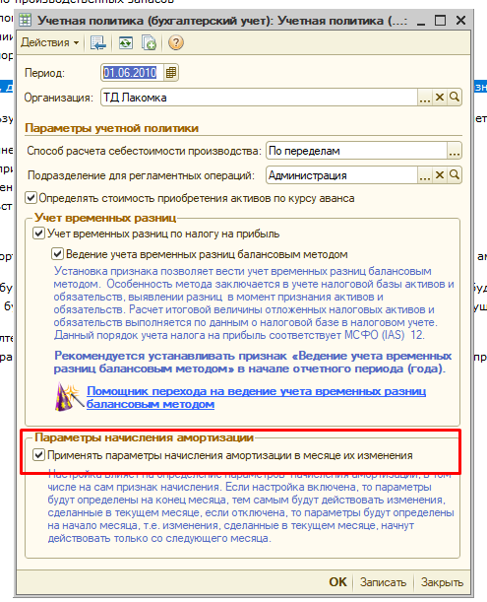Clear the Организация field with X icon

coord(440,98)
